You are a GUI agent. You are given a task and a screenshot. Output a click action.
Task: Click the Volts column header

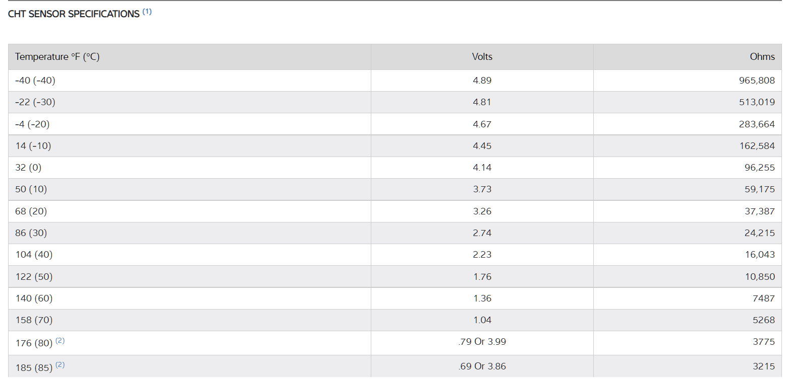(x=482, y=57)
